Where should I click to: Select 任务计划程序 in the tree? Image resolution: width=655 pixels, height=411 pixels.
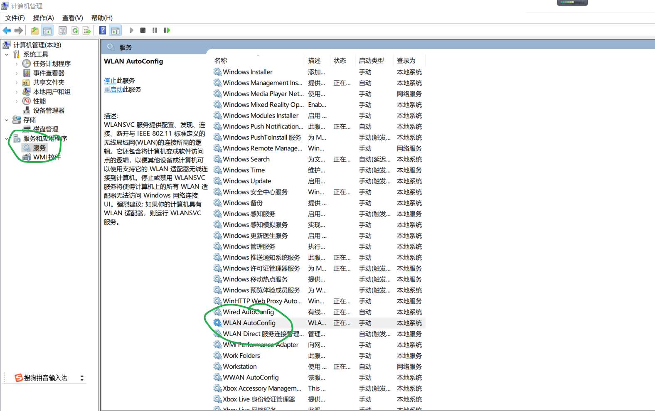(52, 64)
